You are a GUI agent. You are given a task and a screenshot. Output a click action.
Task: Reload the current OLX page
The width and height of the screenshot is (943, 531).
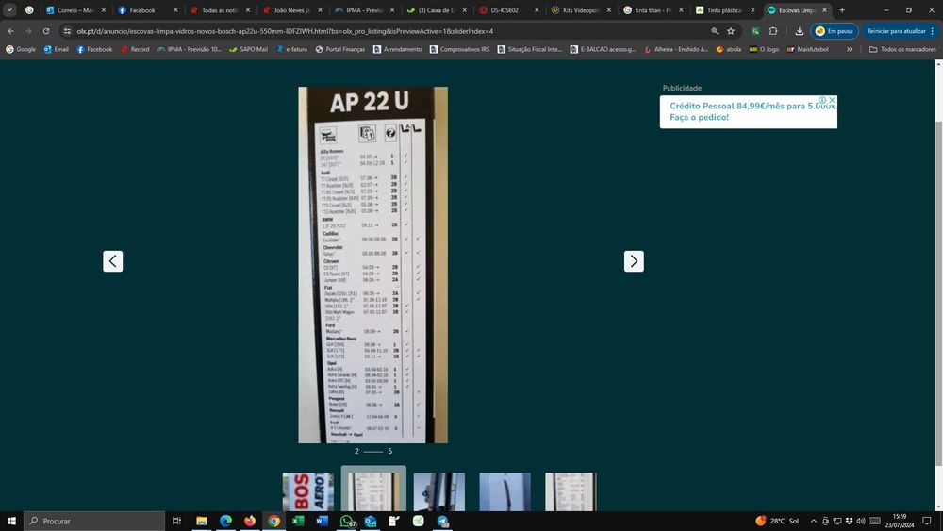[46, 31]
